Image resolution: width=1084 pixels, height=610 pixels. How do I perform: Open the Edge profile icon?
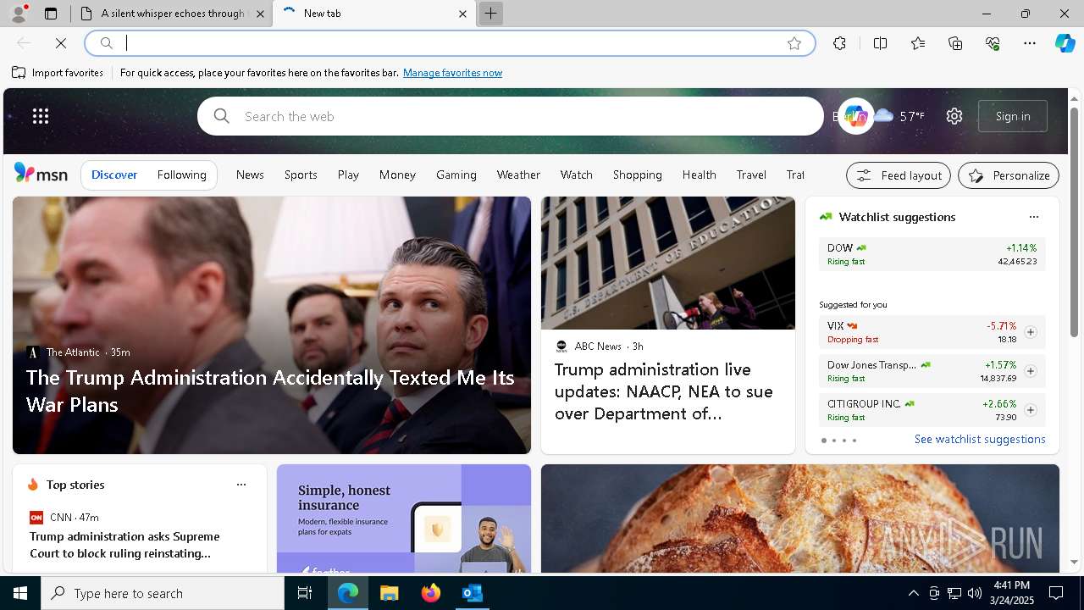pos(18,14)
